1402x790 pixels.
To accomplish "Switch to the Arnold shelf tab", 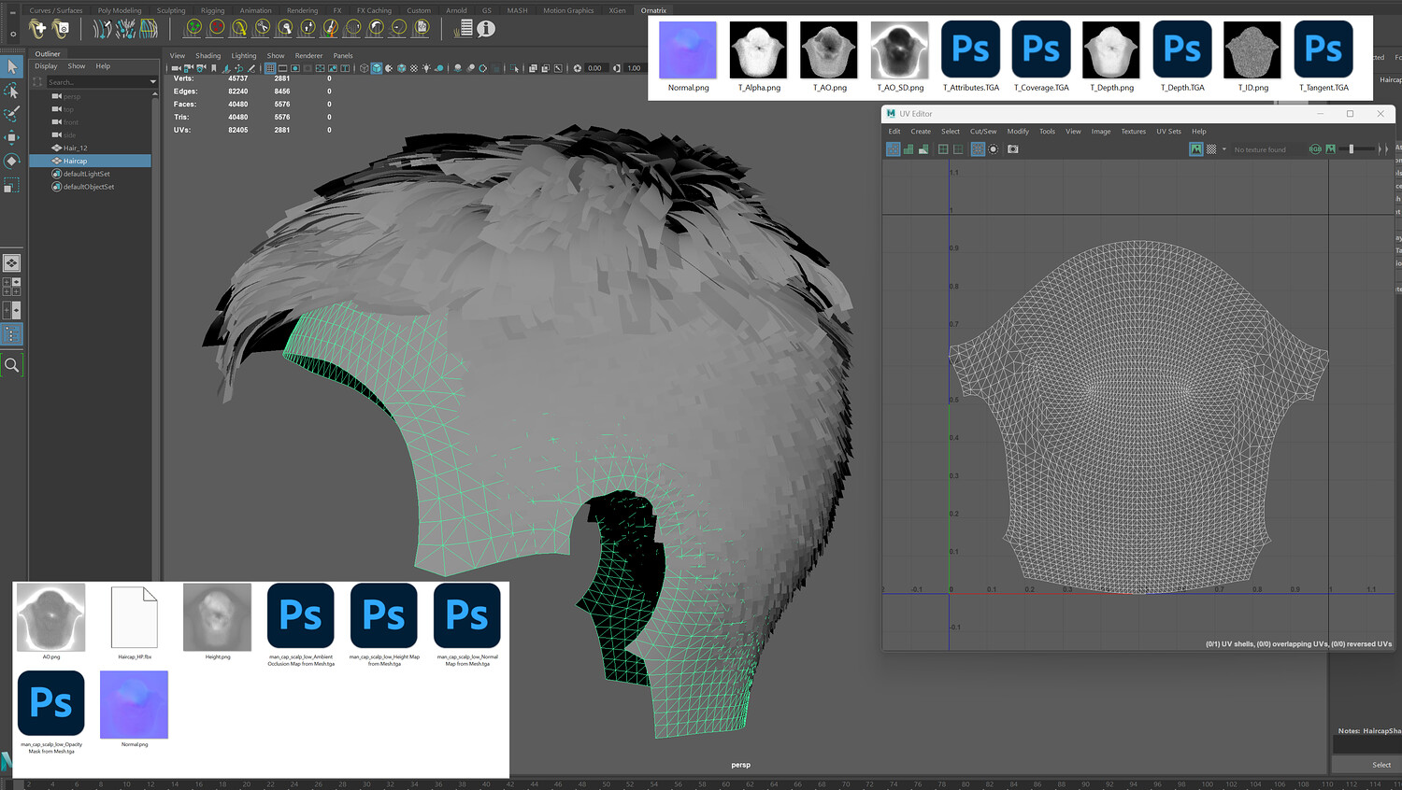I will pyautogui.click(x=456, y=10).
